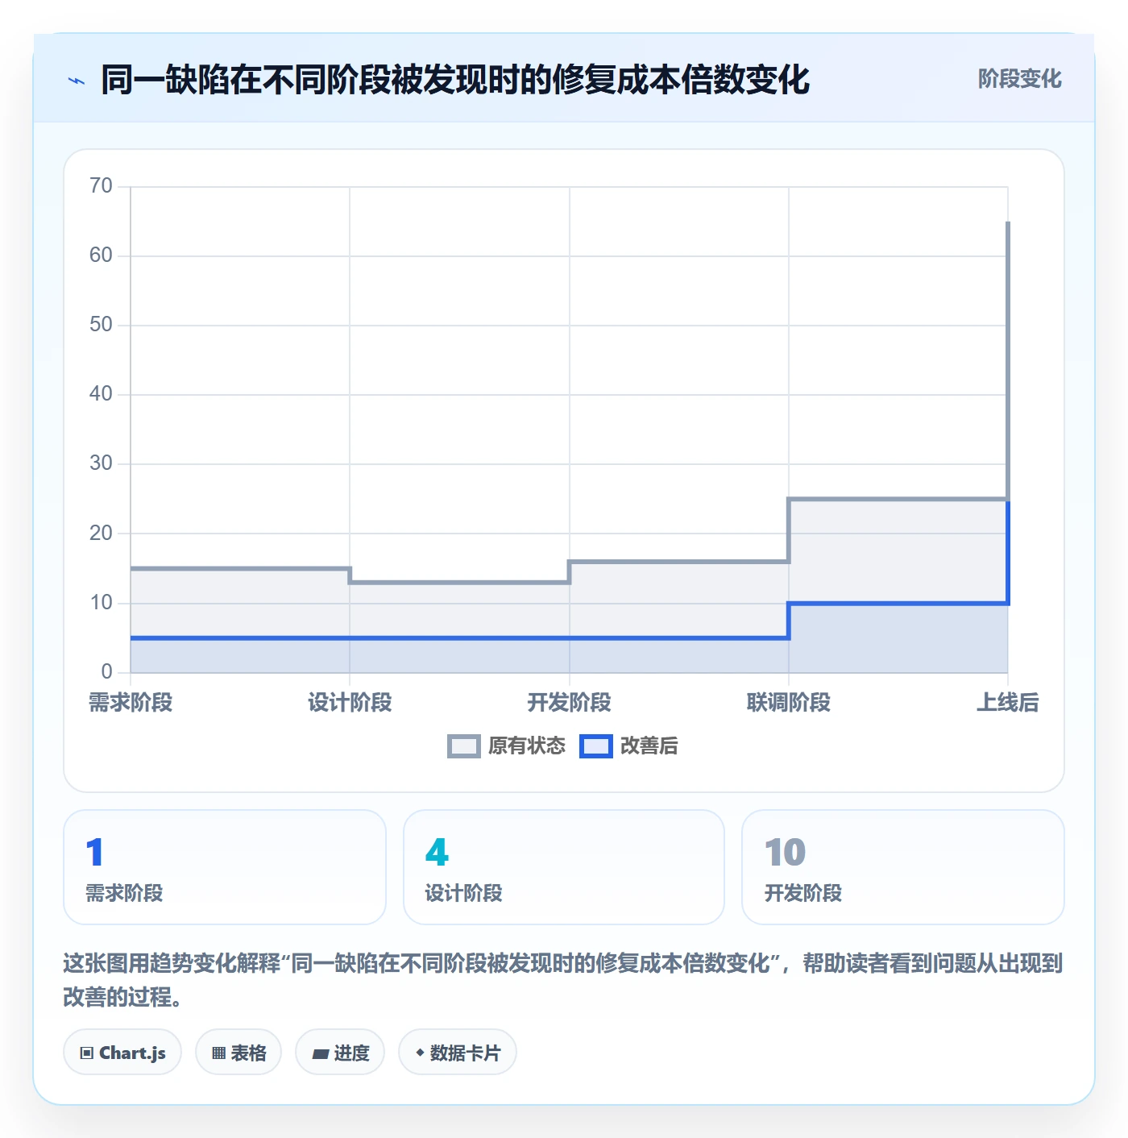Image resolution: width=1128 pixels, height=1138 pixels.
Task: Select the 数据卡片 tag chip
Action: point(458,1053)
